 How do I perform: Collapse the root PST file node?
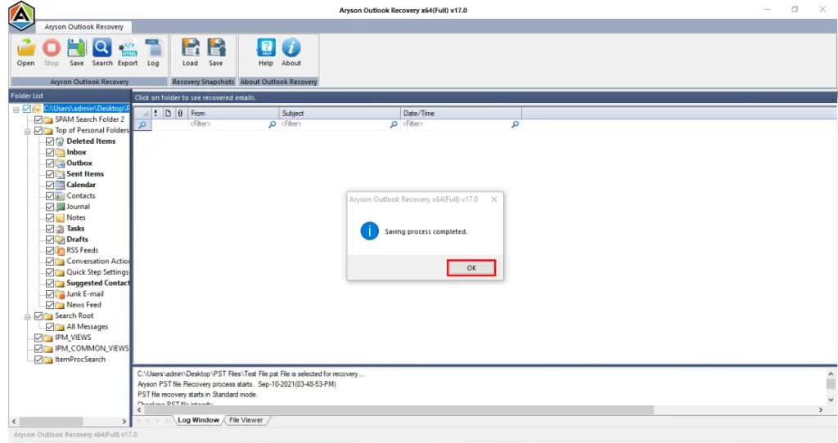pos(16,110)
